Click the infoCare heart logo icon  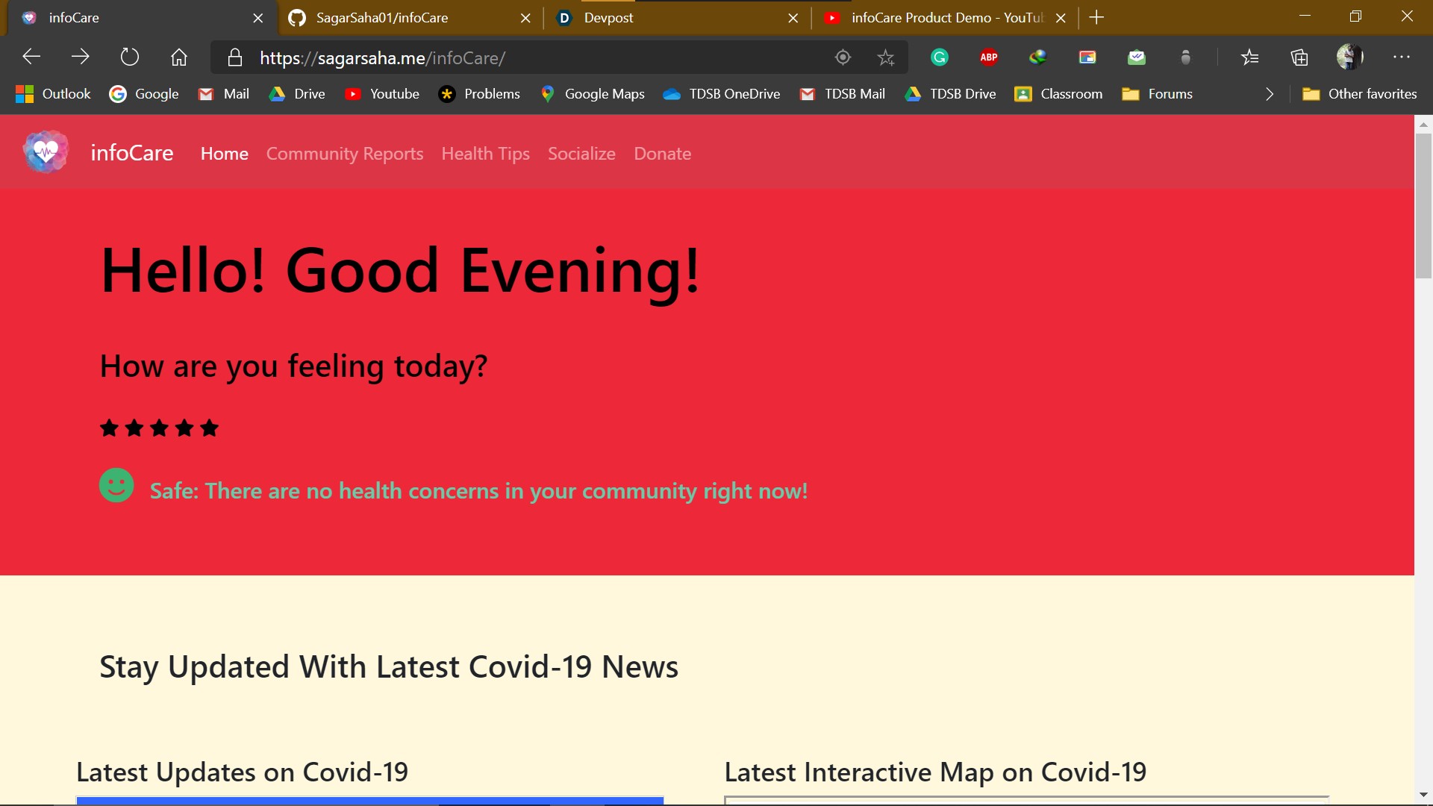click(x=46, y=152)
